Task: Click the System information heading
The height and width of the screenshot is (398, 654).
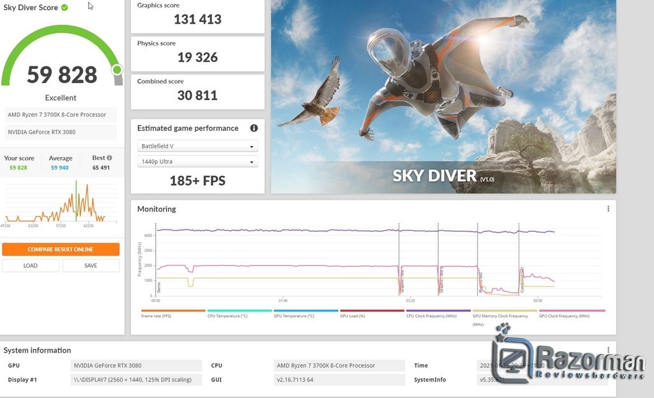Action: [37, 351]
